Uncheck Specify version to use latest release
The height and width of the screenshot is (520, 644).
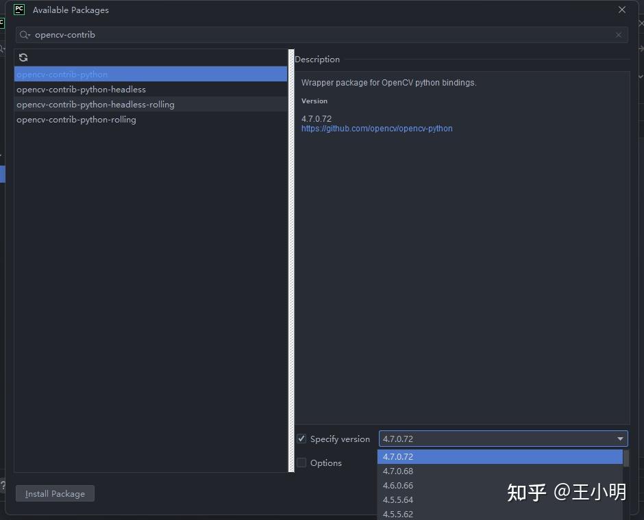(301, 439)
